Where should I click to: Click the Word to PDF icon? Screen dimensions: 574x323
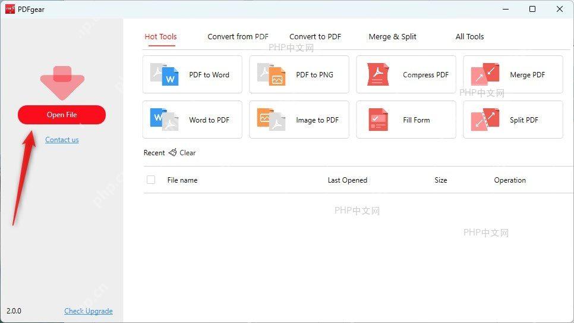[165, 120]
